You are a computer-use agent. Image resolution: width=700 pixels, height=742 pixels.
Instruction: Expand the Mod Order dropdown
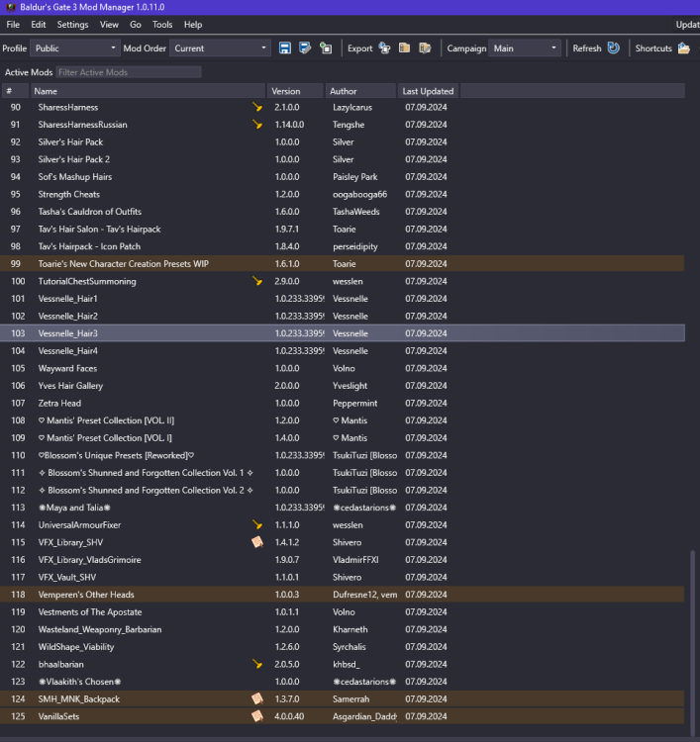(x=220, y=47)
